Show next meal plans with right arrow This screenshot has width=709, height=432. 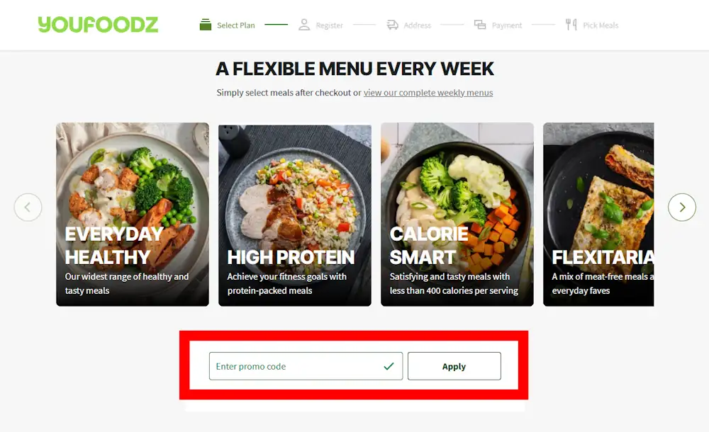(x=682, y=208)
